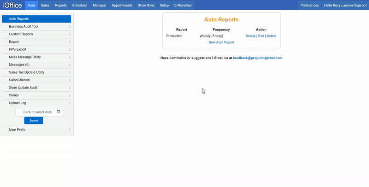The image size is (369, 187).
Task: Click the 'Report' column header
Action: [x=181, y=29]
